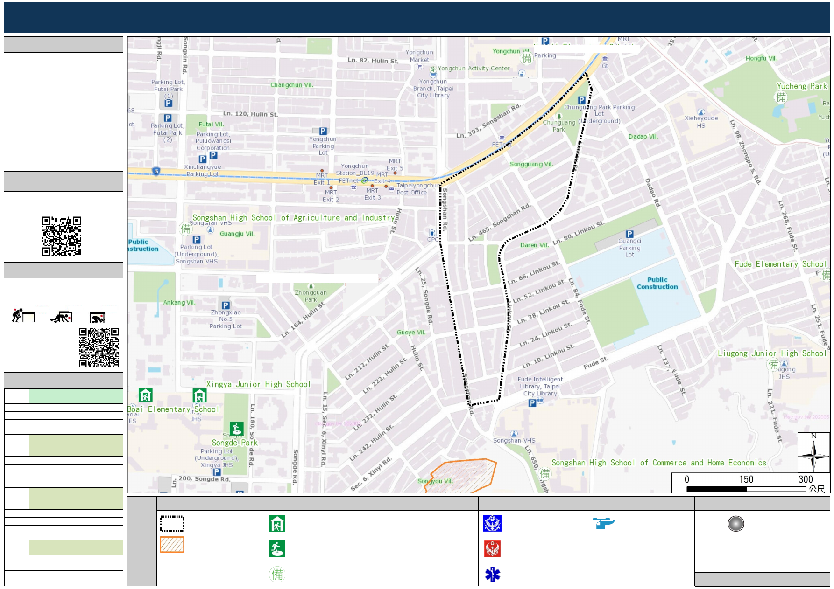The image size is (834, 589).
Task: Click the legend running-person evacuation icon
Action: click(x=277, y=548)
